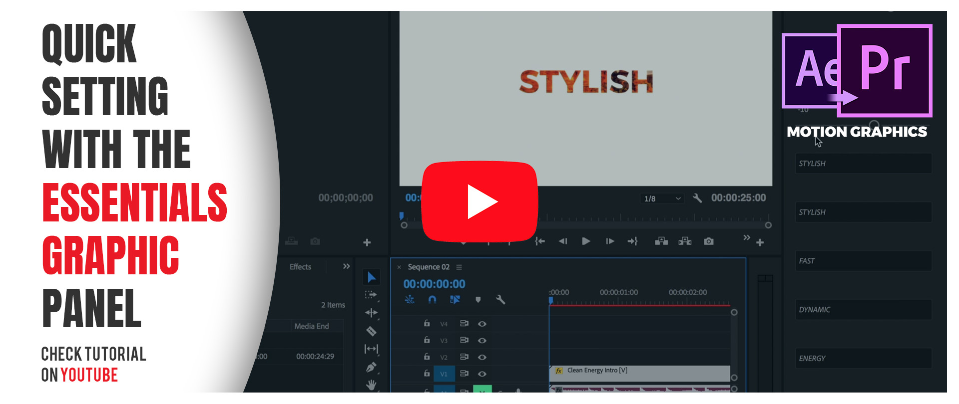Select the Hand tool
959x404 pixels.
click(x=371, y=385)
